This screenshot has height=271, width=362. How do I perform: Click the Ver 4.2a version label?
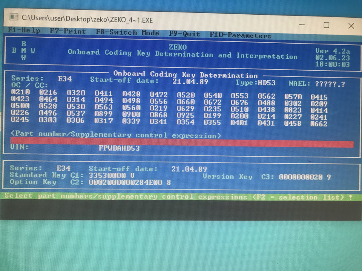click(333, 51)
